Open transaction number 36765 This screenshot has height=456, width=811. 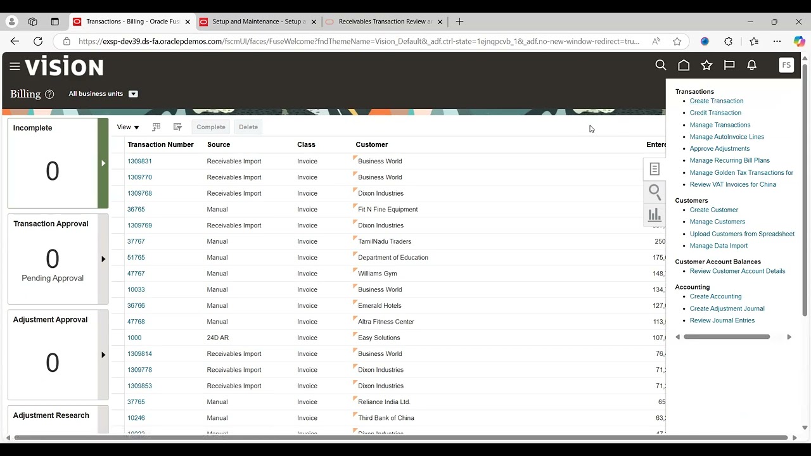click(x=136, y=209)
